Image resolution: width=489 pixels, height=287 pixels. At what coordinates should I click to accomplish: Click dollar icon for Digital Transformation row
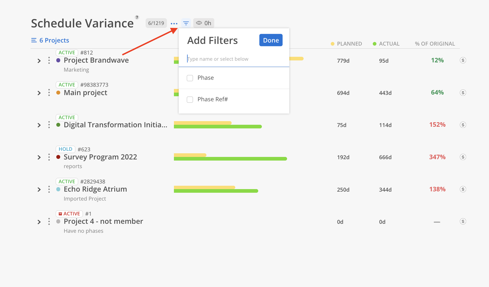pos(463,125)
